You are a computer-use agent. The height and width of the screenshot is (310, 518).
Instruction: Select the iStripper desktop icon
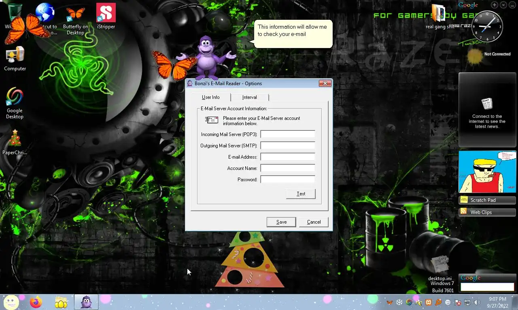tap(106, 16)
